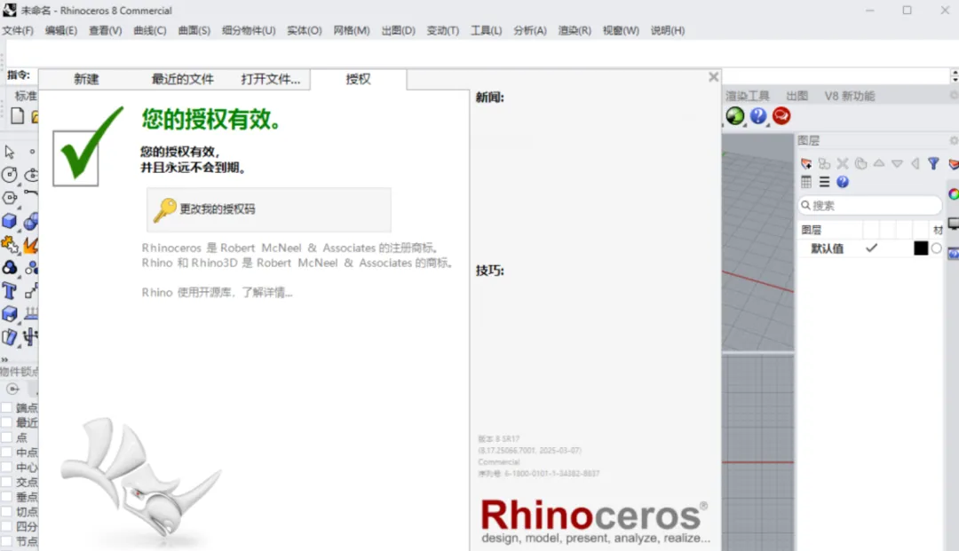Click the black layer color swatch
This screenshot has height=551, width=959.
[921, 248]
